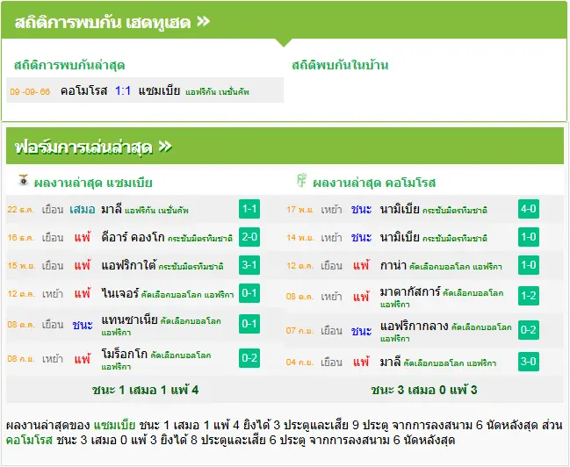The width and height of the screenshot is (570, 467).
Task: Click the 3-1 score badge for แอฟริกาใต้
Action: pyautogui.click(x=249, y=265)
